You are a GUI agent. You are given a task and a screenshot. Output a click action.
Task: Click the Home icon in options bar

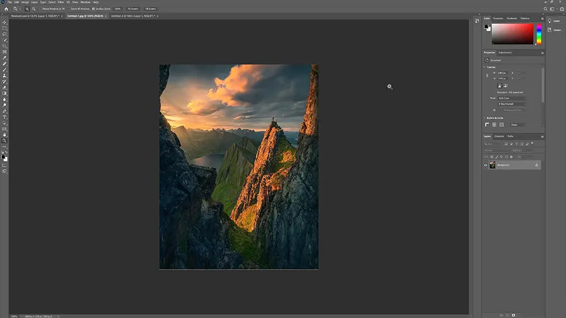6,9
